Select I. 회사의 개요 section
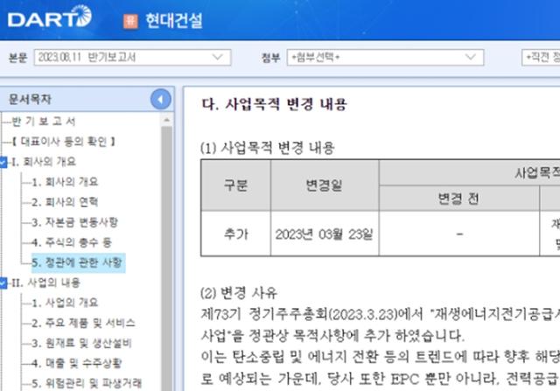This screenshot has width=560, height=391. click(x=44, y=162)
